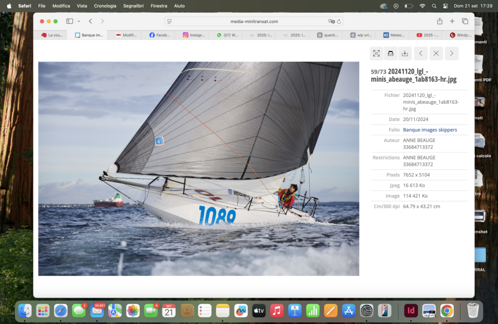Click the media-minitransat.com address field
Viewport: 498px width, 324px height.
coord(254,21)
